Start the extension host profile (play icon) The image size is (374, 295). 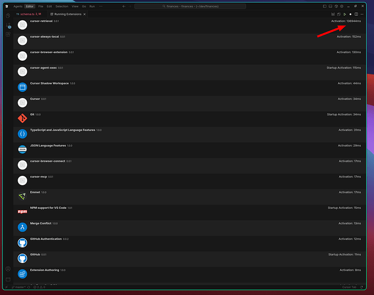(x=345, y=14)
